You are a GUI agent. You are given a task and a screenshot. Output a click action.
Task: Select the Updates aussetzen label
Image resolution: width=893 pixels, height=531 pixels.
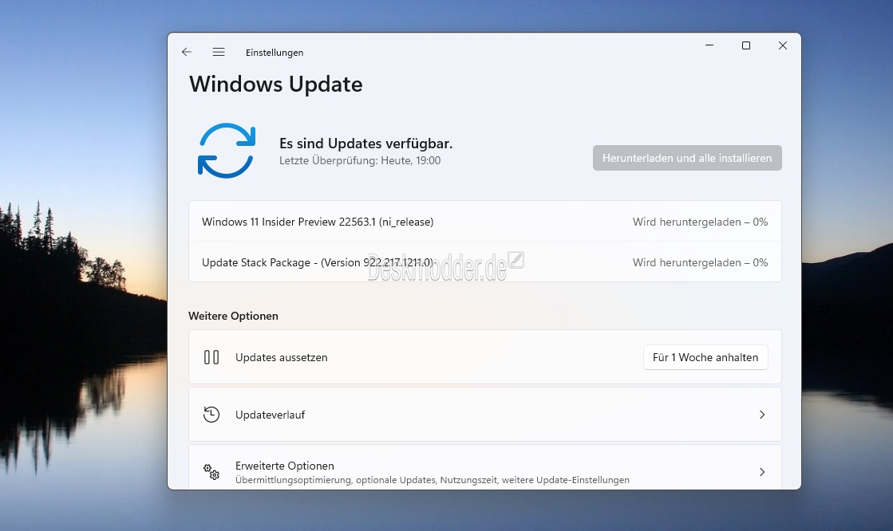[x=282, y=357]
